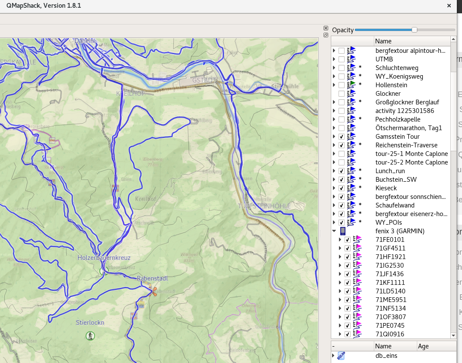
Task: Uncheck the Buchstein_SW checkbox
Action: (342, 180)
